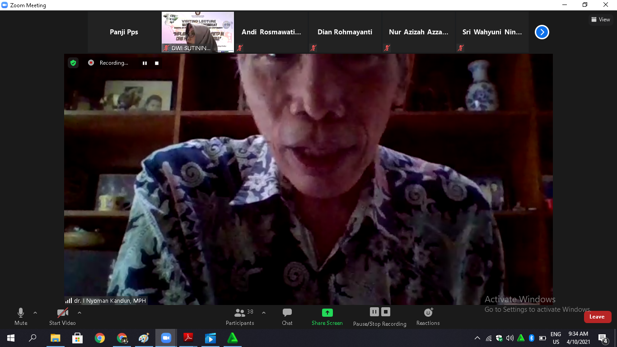617x347 pixels.
Task: Open the Wi-Fi network tray icon
Action: click(x=489, y=338)
